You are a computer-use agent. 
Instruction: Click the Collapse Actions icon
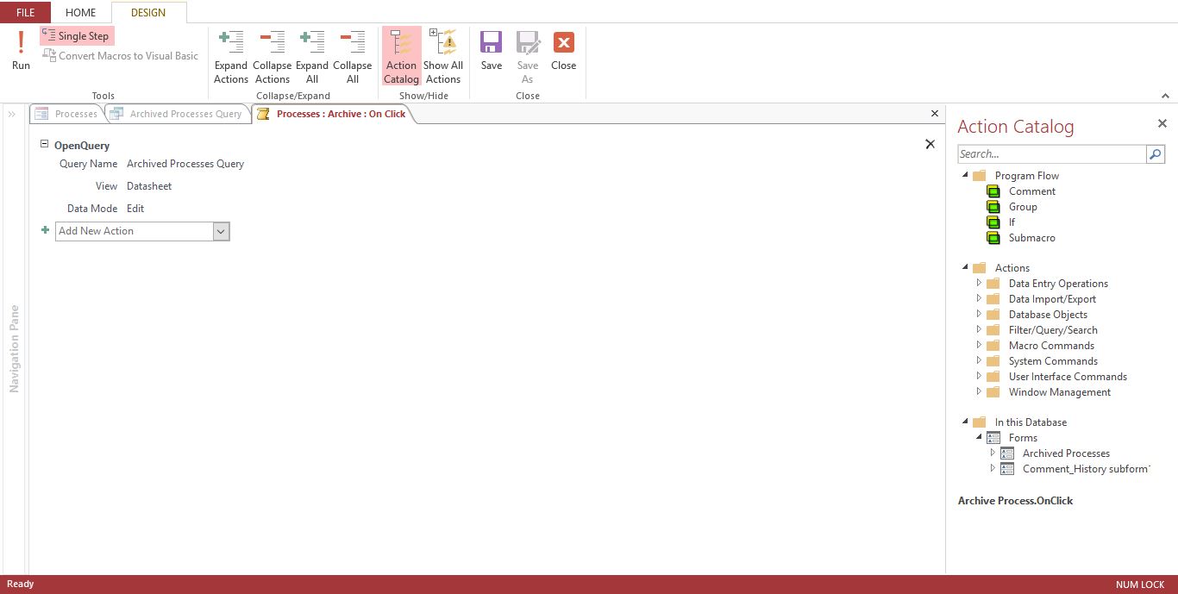(x=272, y=57)
